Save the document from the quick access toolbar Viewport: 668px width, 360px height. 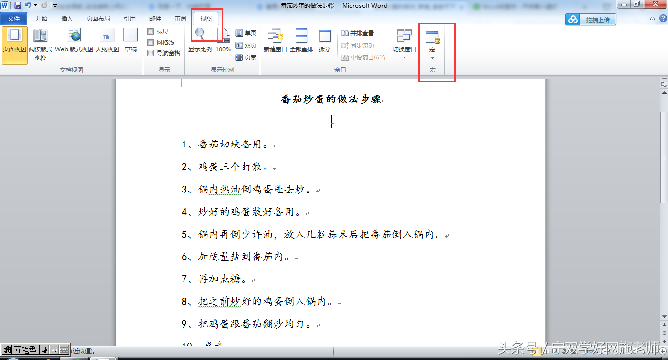pyautogui.click(x=18, y=5)
